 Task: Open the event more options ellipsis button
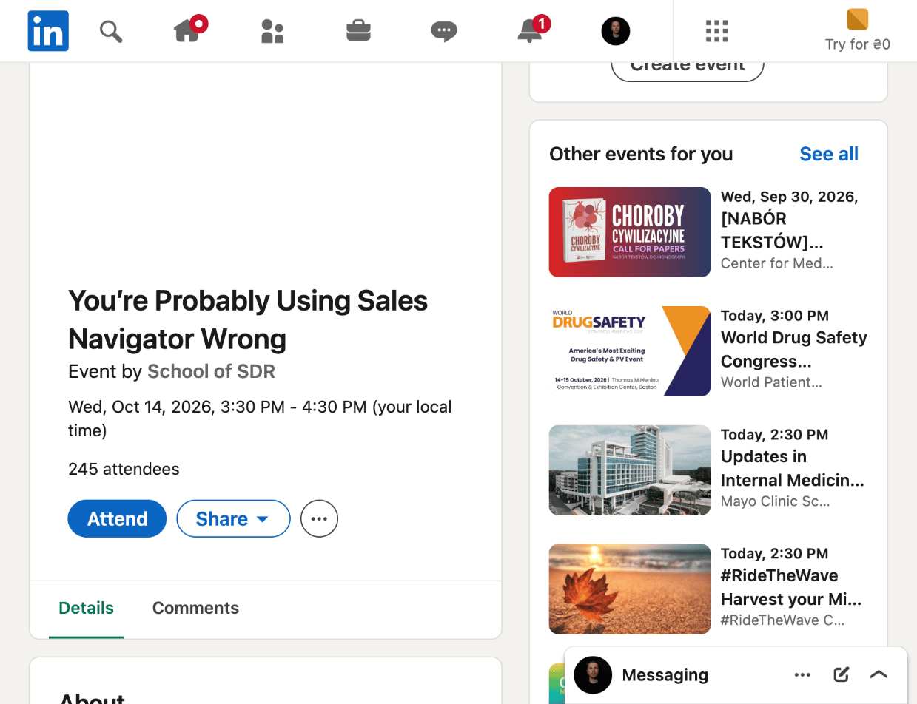pos(319,518)
